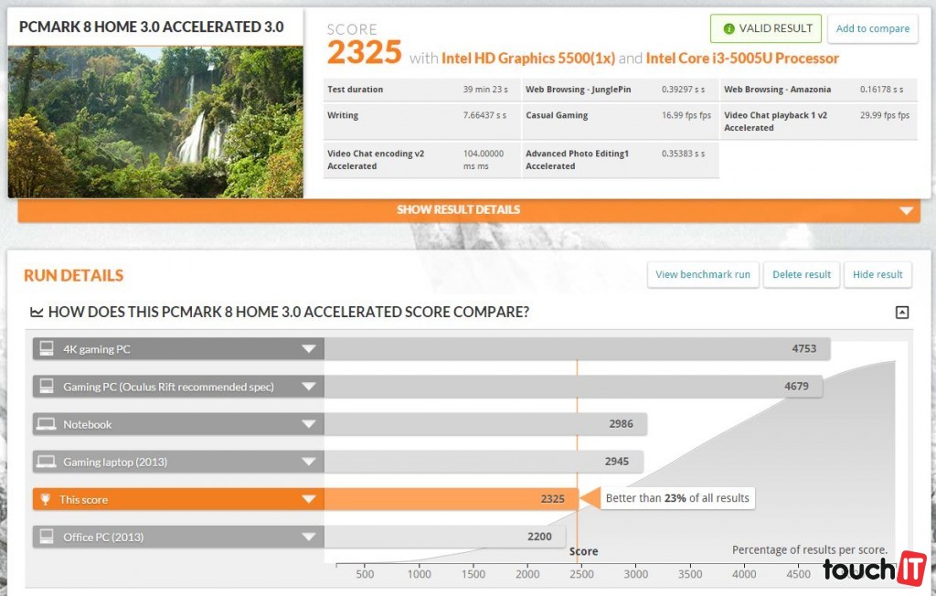Click the chart icon beside comparison heading

click(37, 313)
